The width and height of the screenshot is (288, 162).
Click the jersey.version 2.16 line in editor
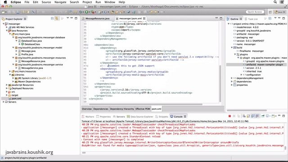(126, 90)
